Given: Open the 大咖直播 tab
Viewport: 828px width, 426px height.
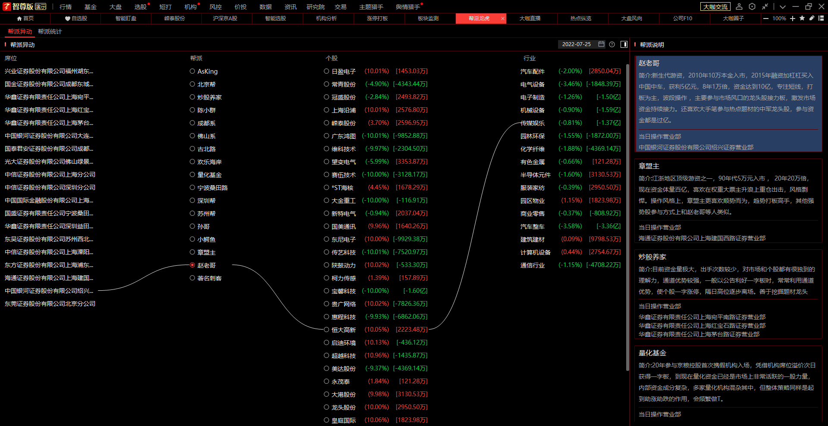Looking at the screenshot, I should coord(530,19).
